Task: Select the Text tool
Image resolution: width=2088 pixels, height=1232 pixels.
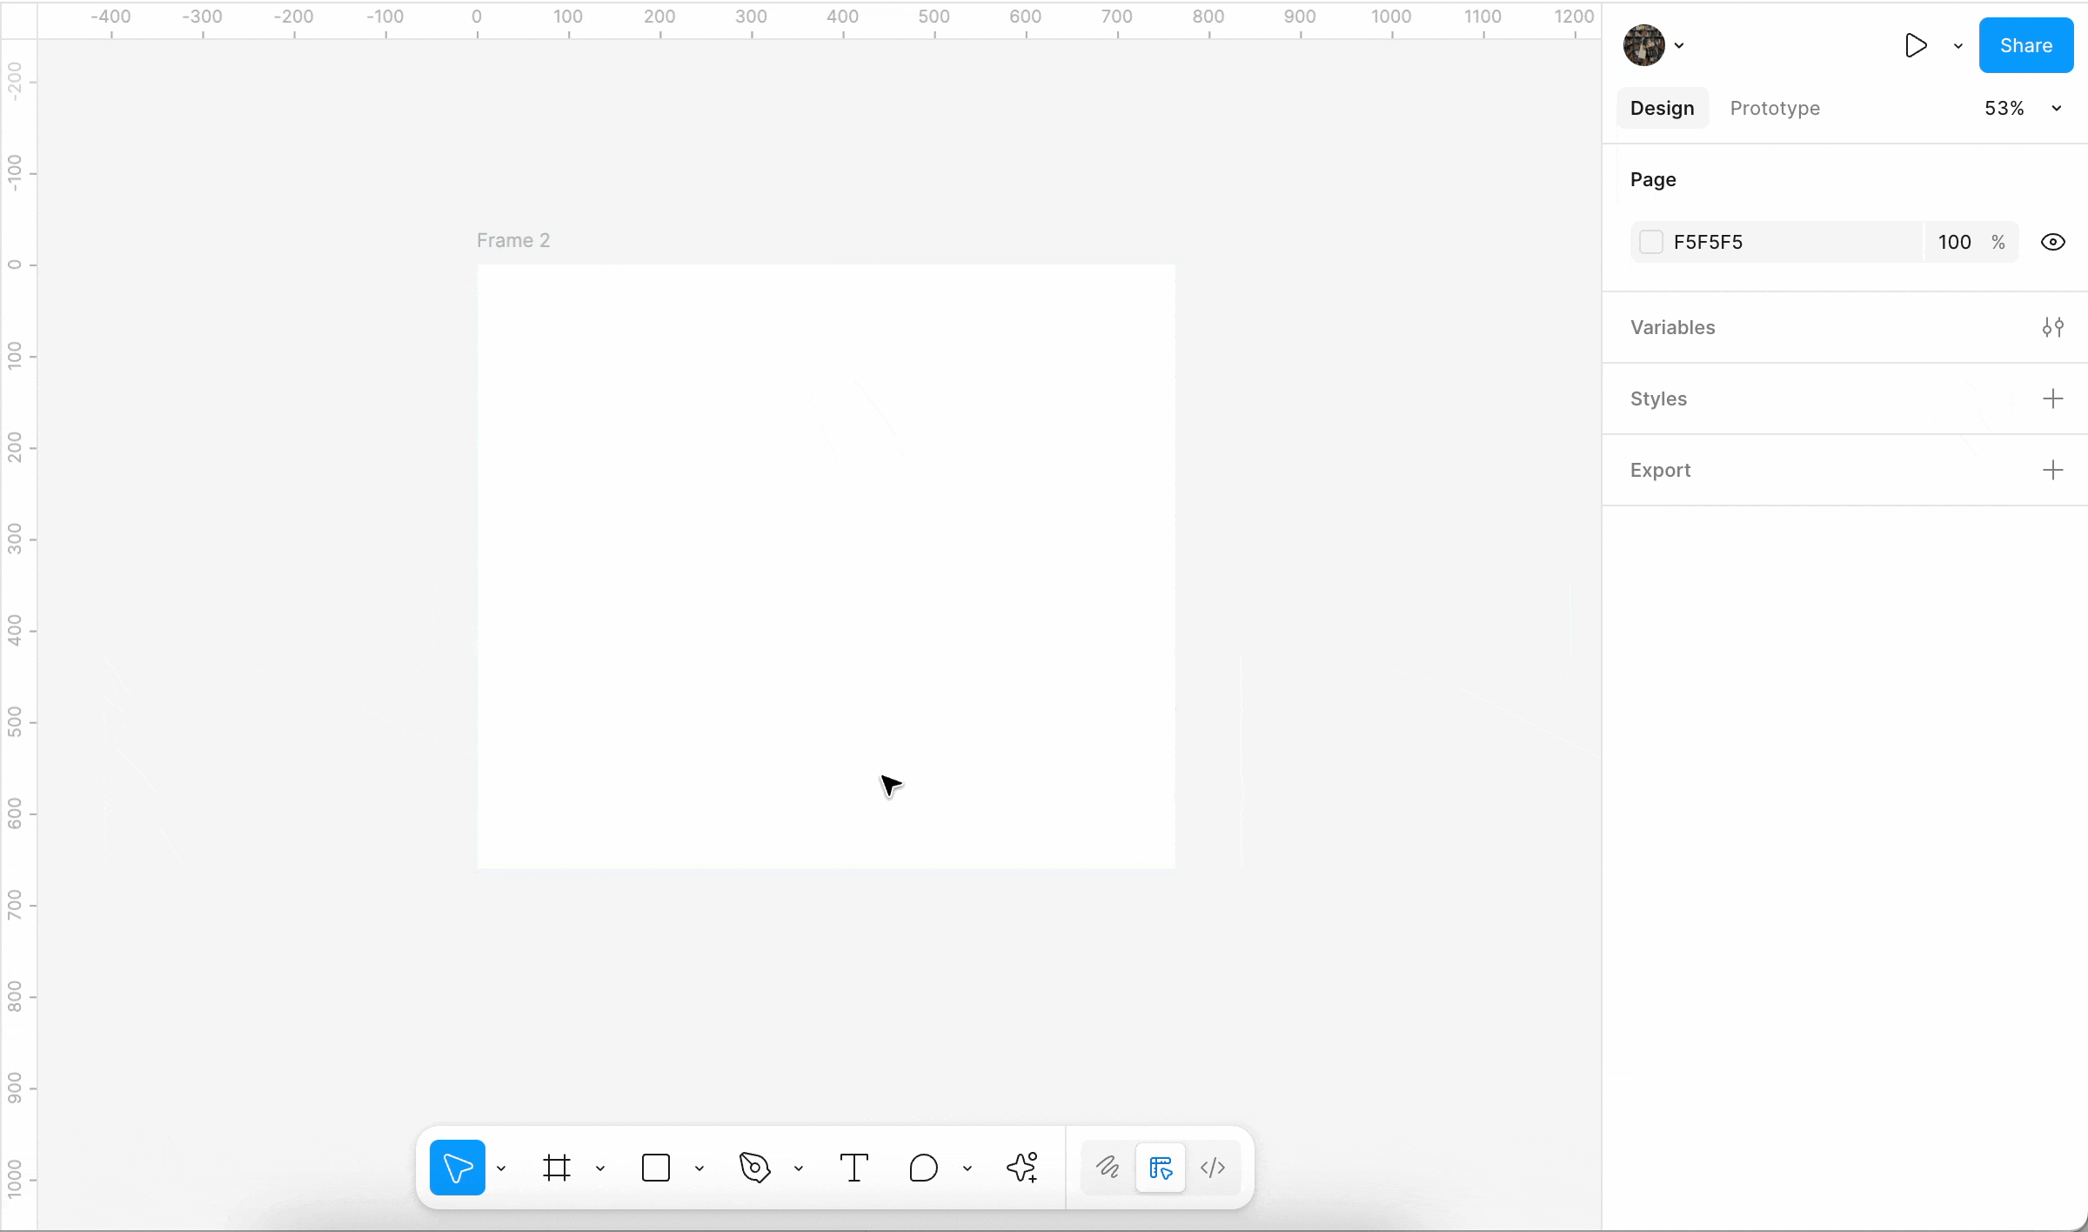Action: point(853,1168)
